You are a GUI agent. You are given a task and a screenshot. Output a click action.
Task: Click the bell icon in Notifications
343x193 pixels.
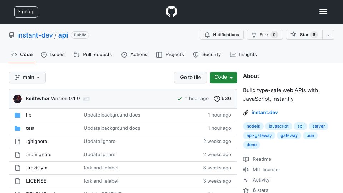[207, 35]
